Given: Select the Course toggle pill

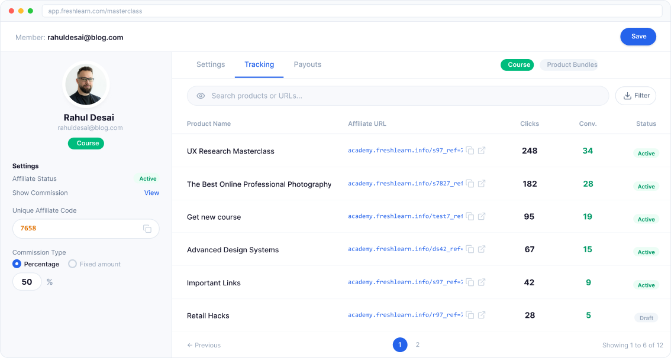Looking at the screenshot, I should coord(517,64).
